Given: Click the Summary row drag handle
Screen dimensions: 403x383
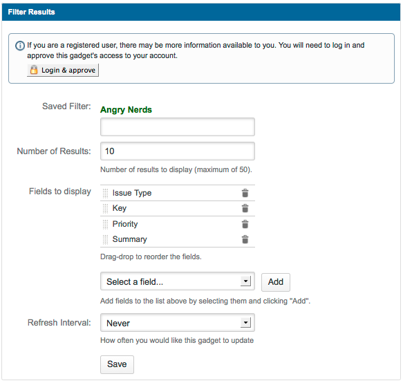Looking at the screenshot, I should coord(105,239).
